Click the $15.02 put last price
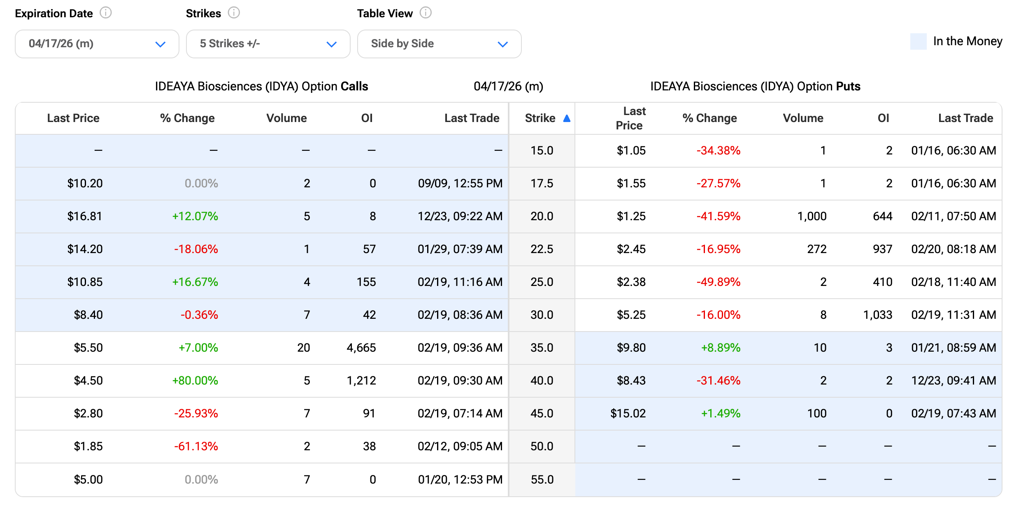 (x=628, y=414)
